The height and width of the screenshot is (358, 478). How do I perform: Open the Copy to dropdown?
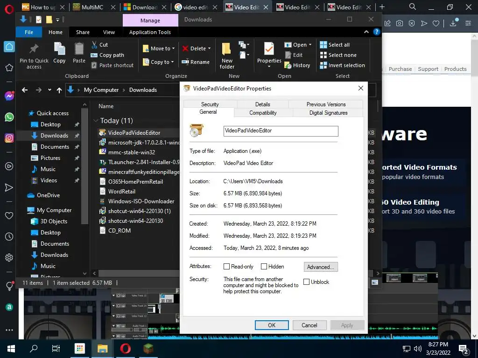(158, 62)
